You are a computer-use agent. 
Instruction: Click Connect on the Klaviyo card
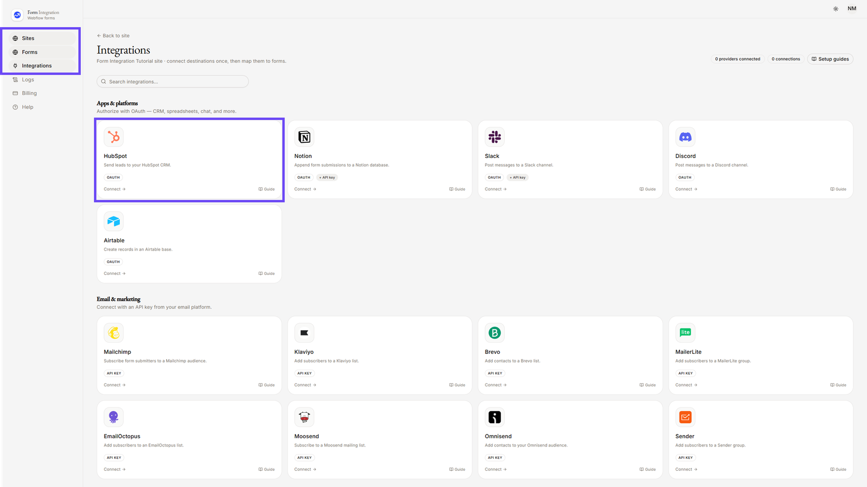[305, 385]
